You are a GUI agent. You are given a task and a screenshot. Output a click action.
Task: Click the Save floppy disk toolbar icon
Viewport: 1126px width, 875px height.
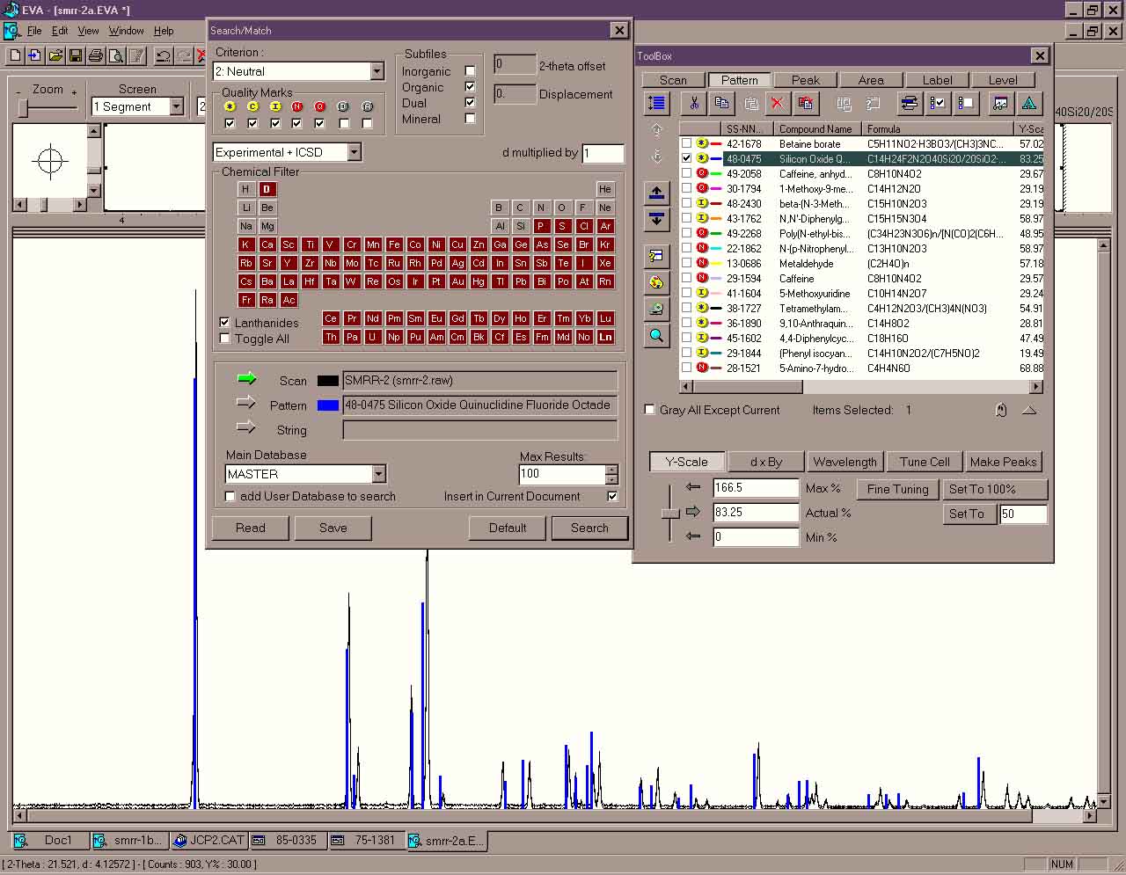[x=76, y=56]
